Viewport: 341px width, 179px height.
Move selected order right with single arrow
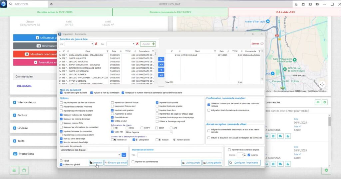(161, 59)
